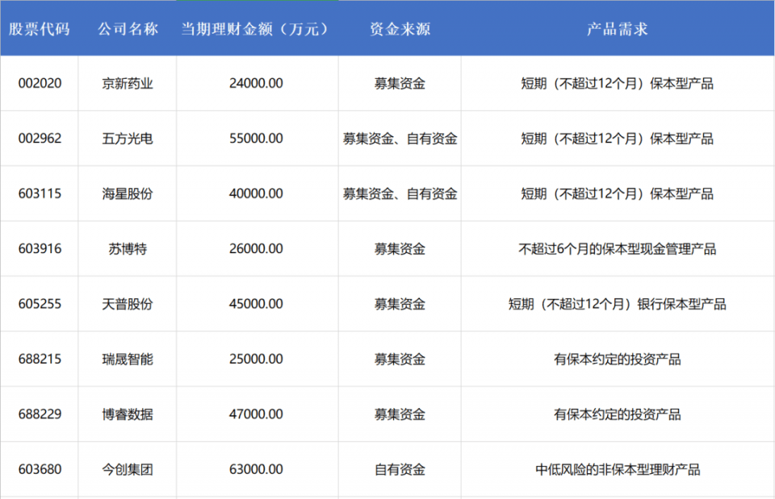Screen dimensions: 775x499
Task: Click company name 瑞晟智能
Action: tap(128, 360)
